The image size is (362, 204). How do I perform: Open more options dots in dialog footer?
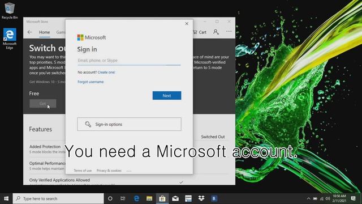coord(129,171)
